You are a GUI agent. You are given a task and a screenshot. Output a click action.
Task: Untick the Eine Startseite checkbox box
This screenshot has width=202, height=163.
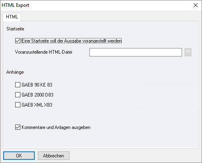pyautogui.click(x=18, y=41)
